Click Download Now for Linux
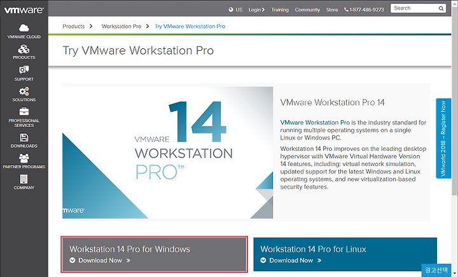 (x=291, y=260)
